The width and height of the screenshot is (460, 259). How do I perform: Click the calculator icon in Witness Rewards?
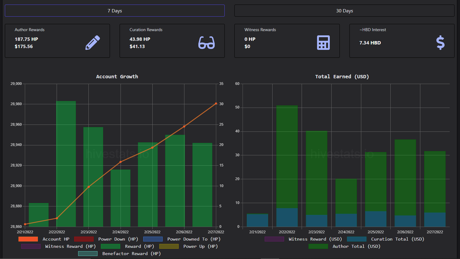pyautogui.click(x=323, y=43)
